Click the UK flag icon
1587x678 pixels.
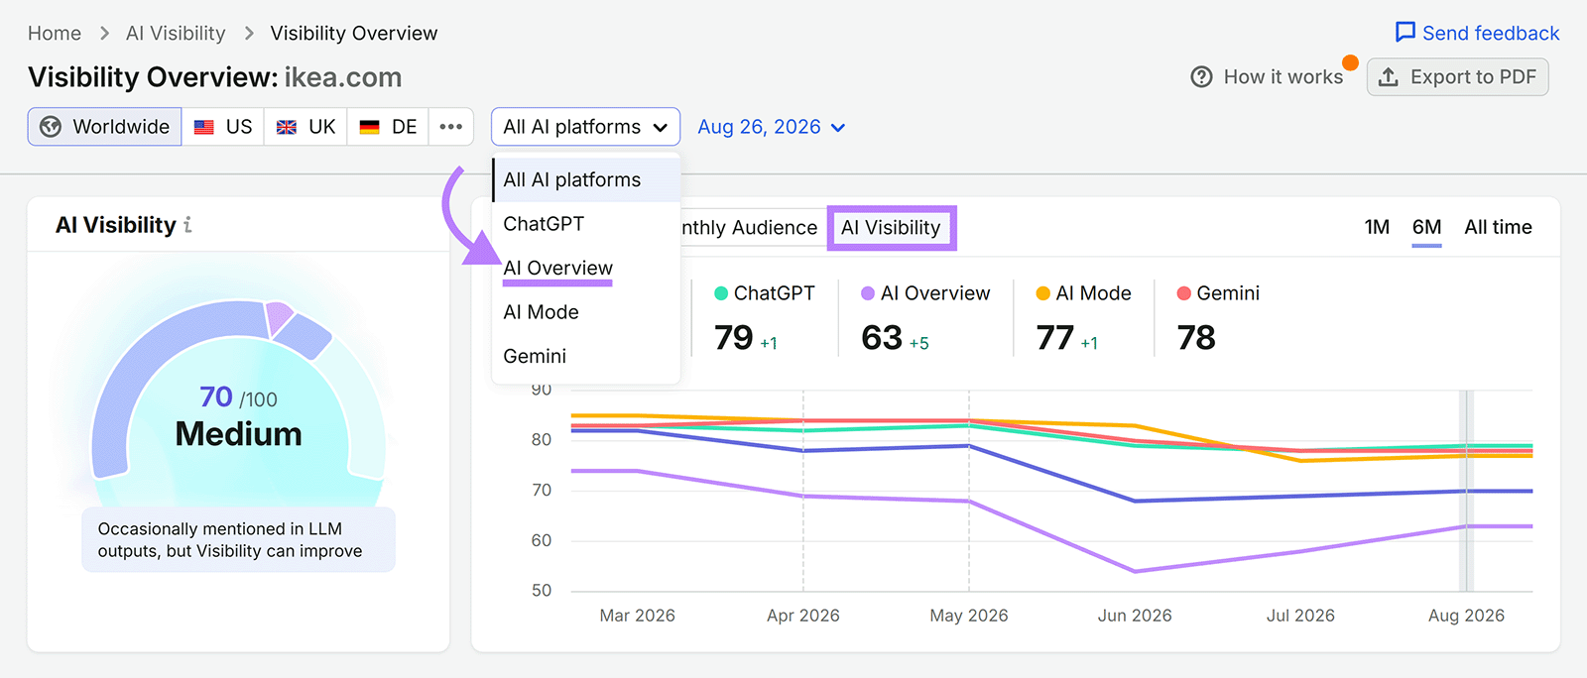pos(287,127)
